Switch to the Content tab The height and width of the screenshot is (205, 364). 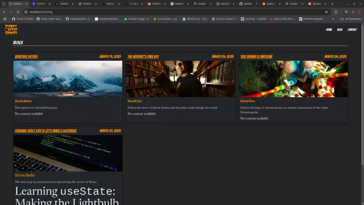tap(41, 4)
